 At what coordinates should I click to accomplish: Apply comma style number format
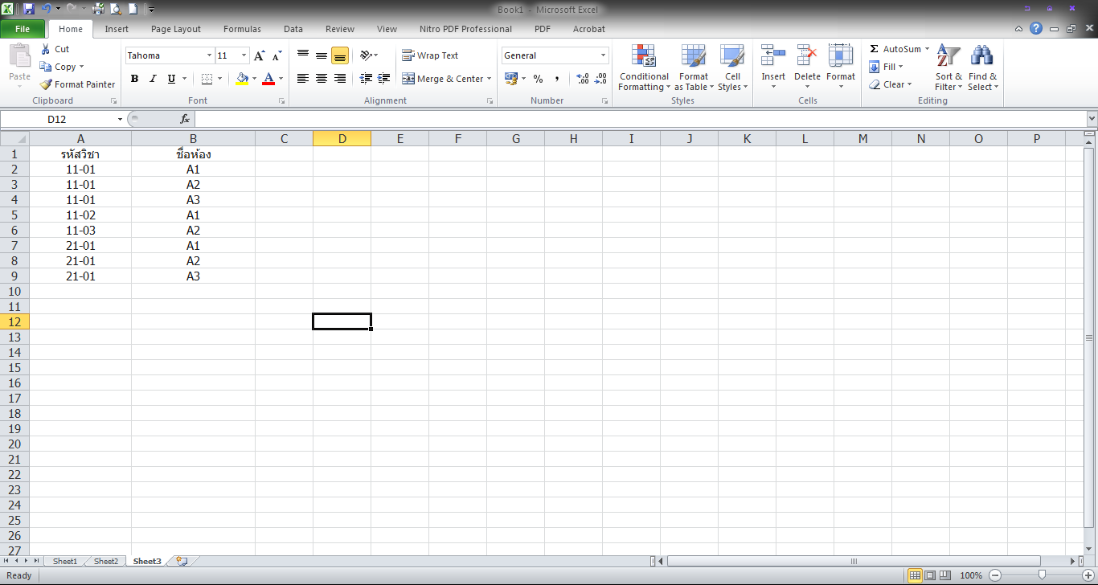556,79
